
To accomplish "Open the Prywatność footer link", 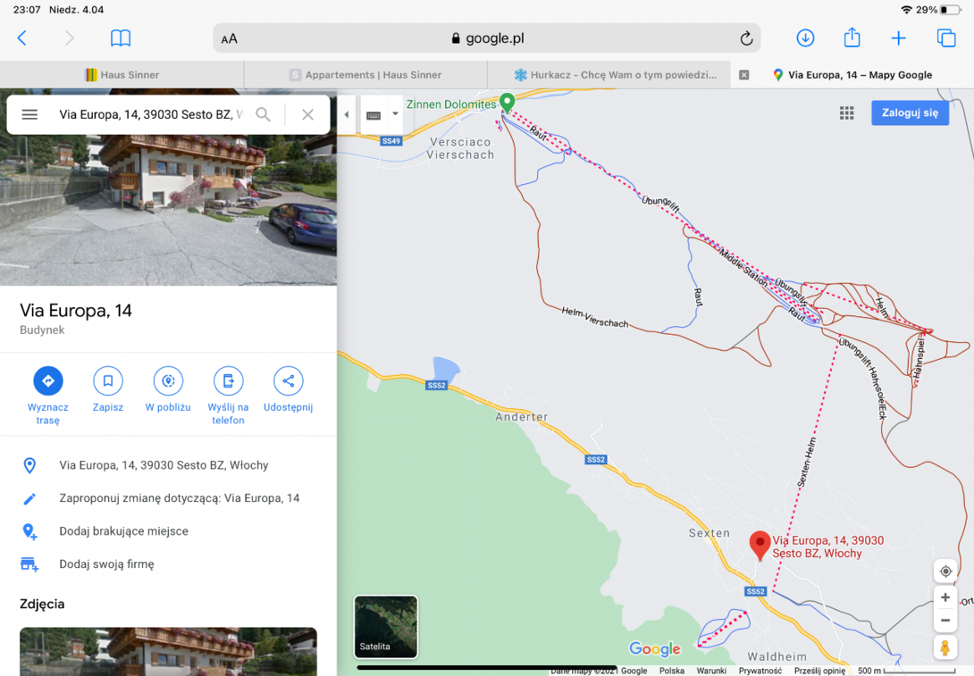I will click(760, 671).
